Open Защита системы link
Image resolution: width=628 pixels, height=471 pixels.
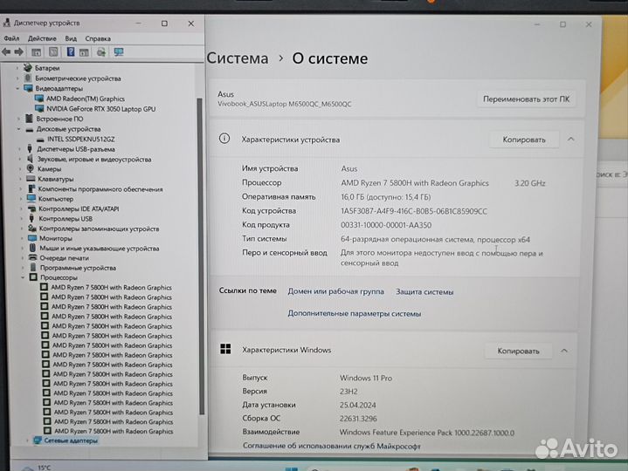pos(424,292)
